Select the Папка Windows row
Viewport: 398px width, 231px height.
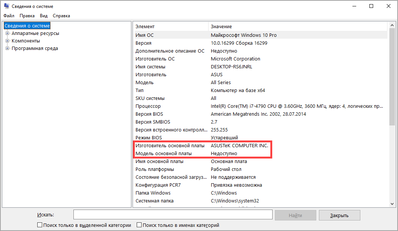pyautogui.click(x=261, y=193)
